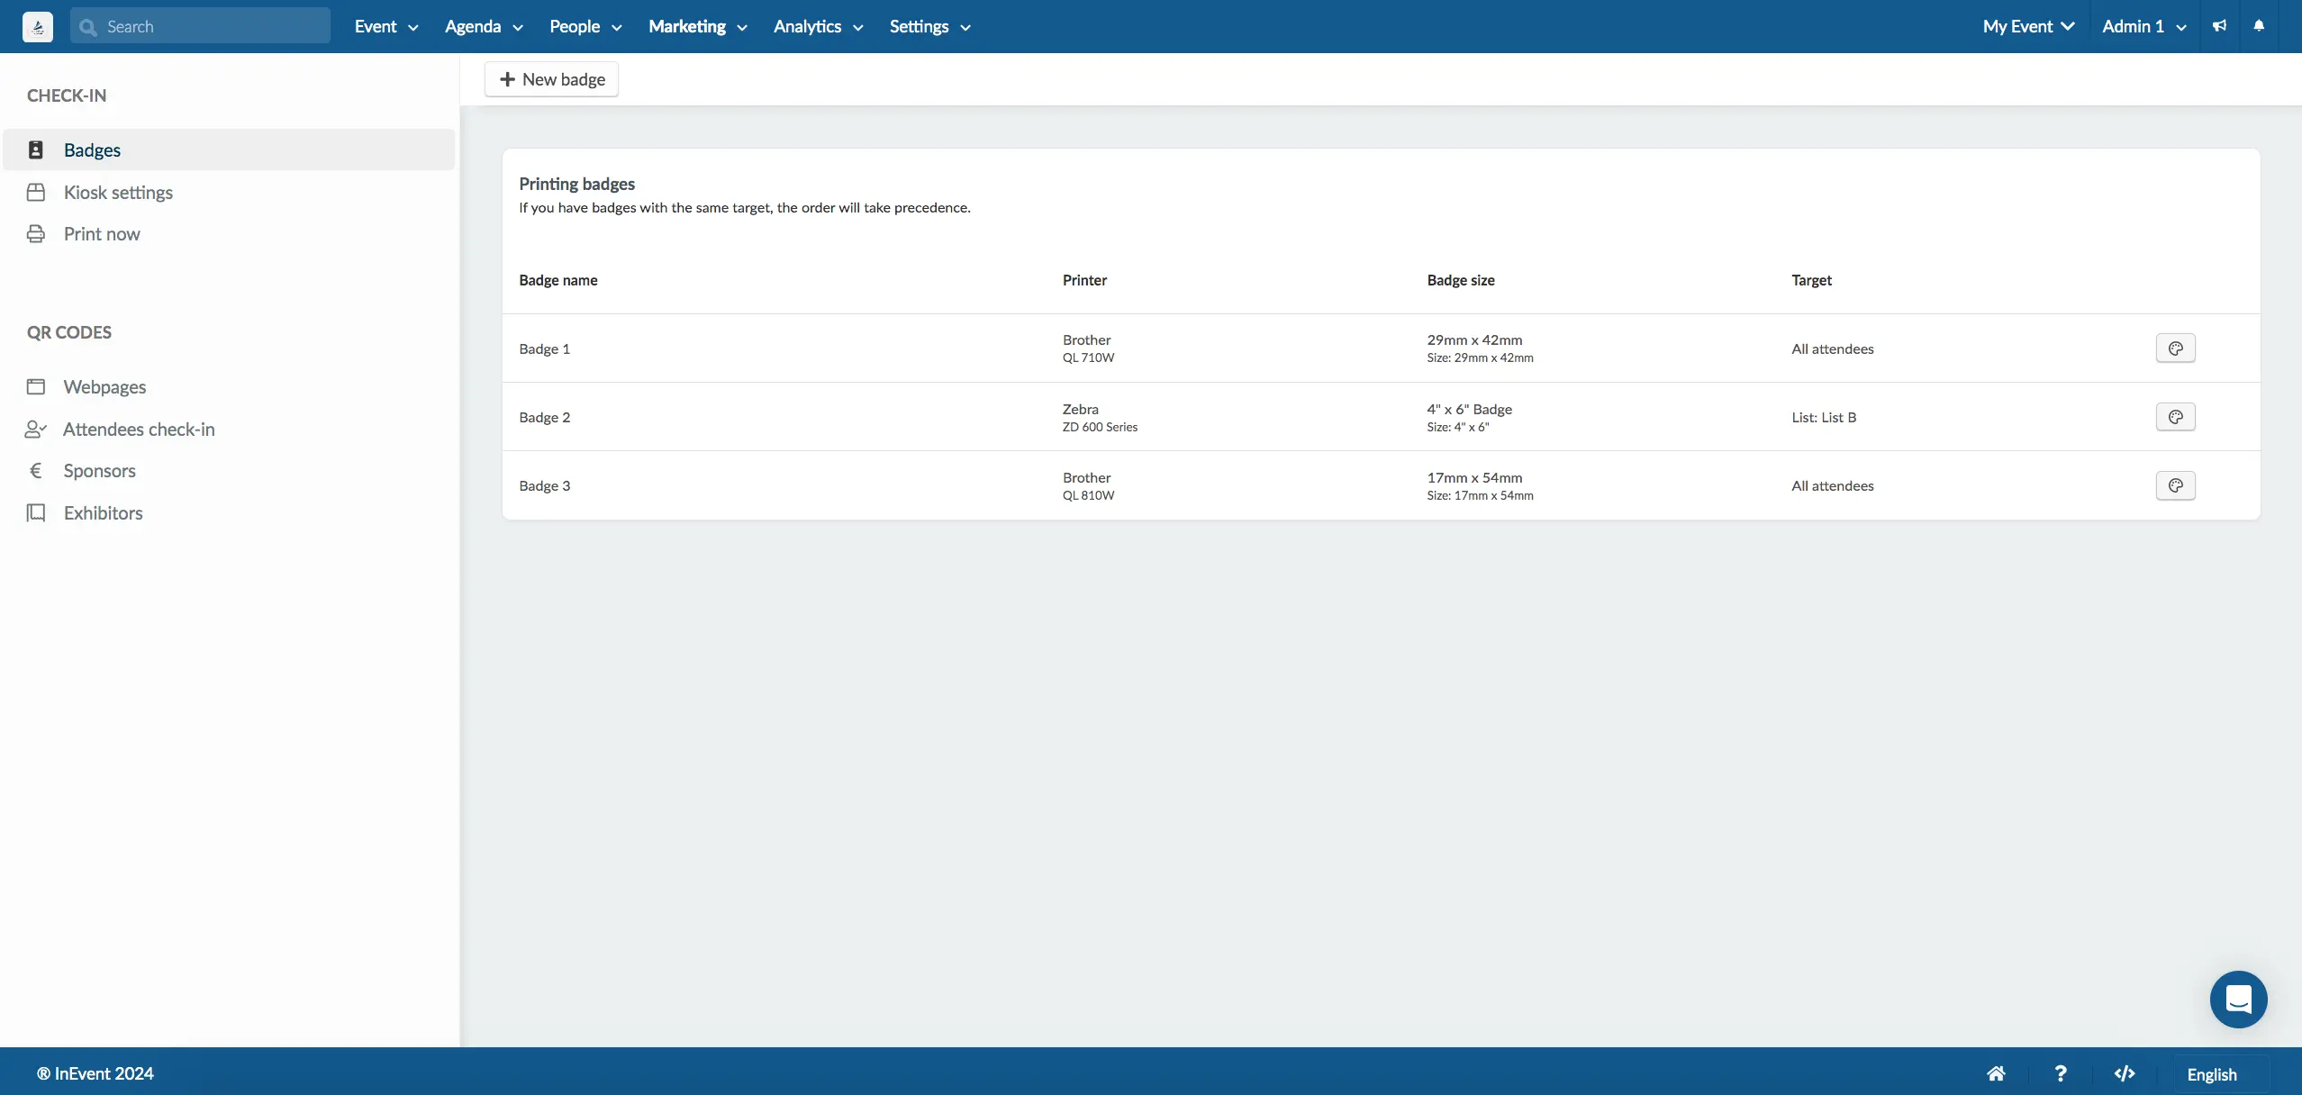The width and height of the screenshot is (2302, 1095).
Task: Click the Badges sidebar icon
Action: pos(35,149)
